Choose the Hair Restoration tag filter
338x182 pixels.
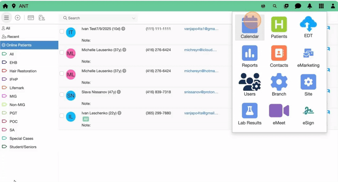pyautogui.click(x=23, y=71)
